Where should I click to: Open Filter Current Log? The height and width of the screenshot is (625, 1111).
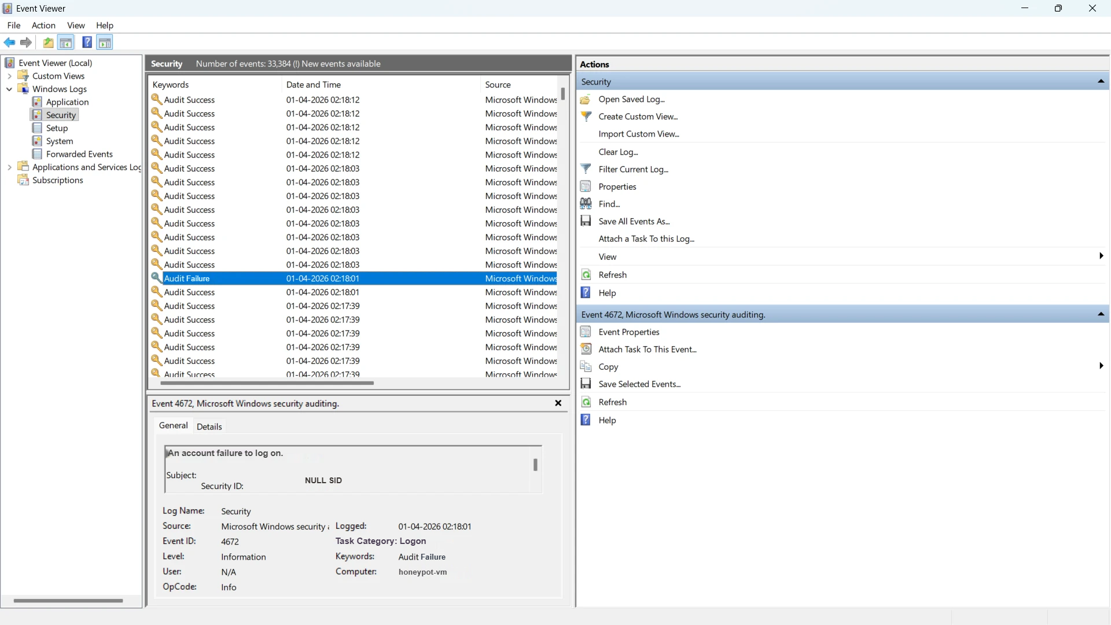pyautogui.click(x=632, y=169)
